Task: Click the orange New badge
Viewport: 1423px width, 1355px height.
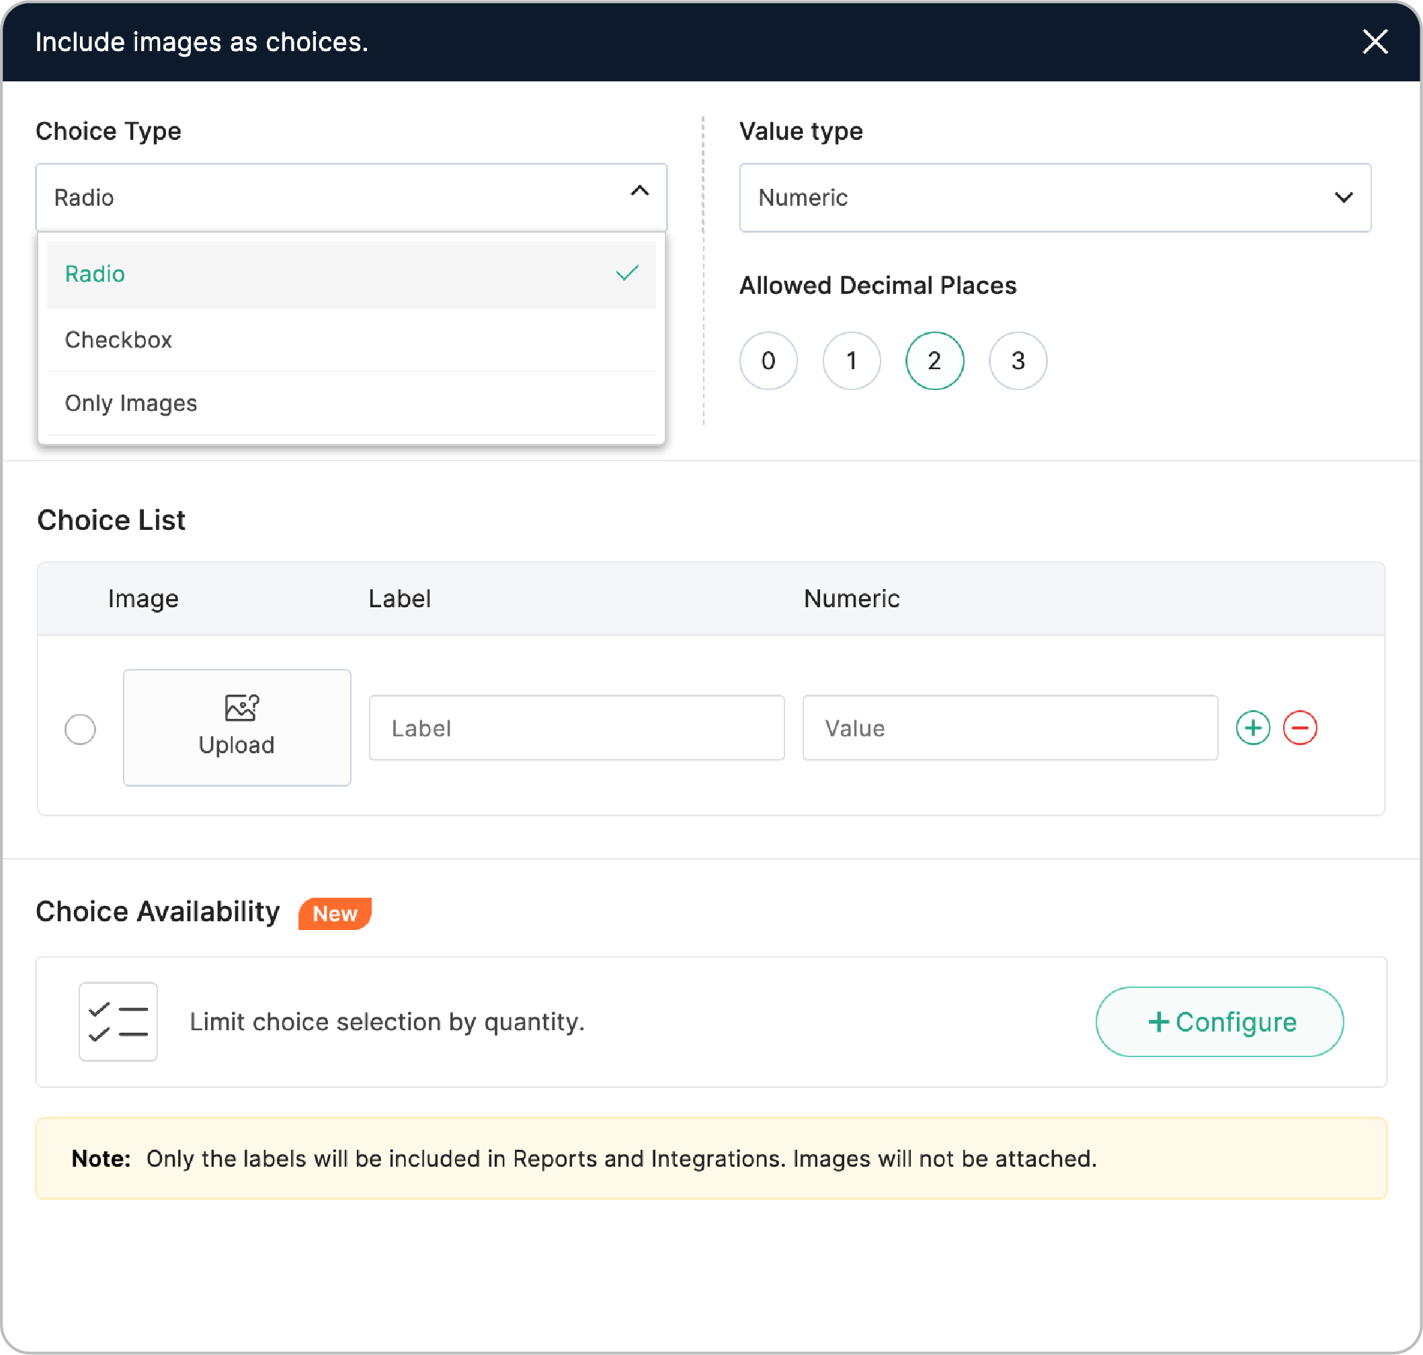Action: pos(335,914)
